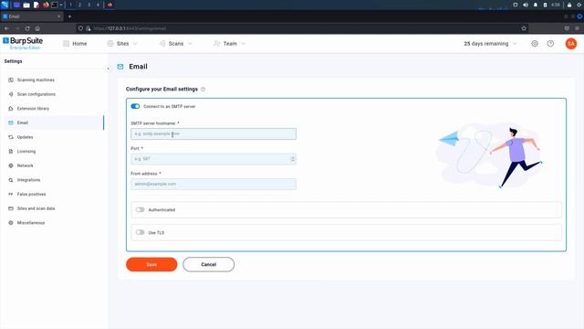
Task: Close the Email browser tab
Action: click(x=58, y=16)
